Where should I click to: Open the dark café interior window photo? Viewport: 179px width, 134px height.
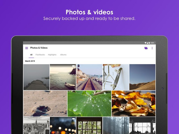(x=142, y=125)
